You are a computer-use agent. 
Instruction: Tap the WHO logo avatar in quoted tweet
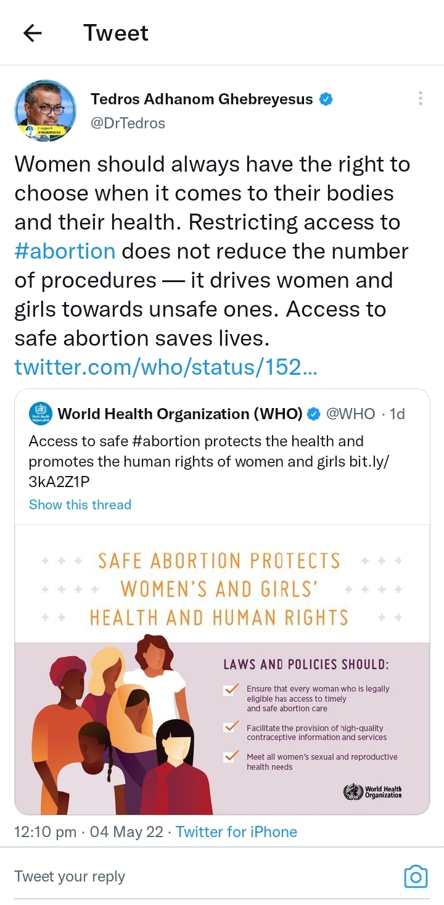click(41, 414)
